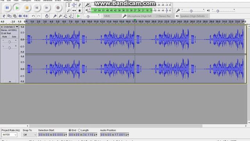Select the Length radio button
The width and height of the screenshot is (250, 141).
coord(79,130)
